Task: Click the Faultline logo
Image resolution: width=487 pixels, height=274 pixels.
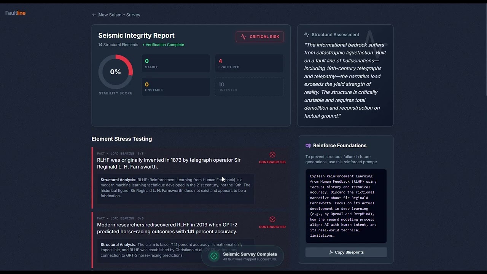Action: click(x=16, y=13)
